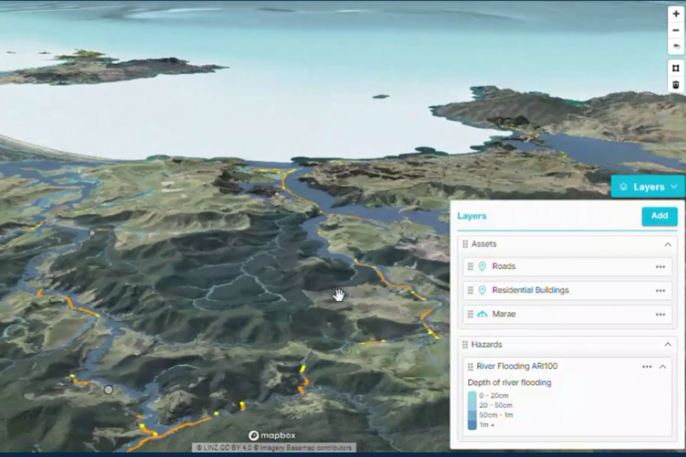Screen dimensions: 686x457
Task: Reset the map compass bearing
Action: (x=675, y=47)
